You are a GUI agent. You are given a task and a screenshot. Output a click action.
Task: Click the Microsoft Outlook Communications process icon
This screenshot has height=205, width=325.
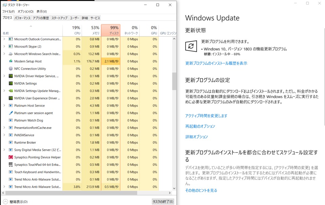pyautogui.click(x=11, y=39)
